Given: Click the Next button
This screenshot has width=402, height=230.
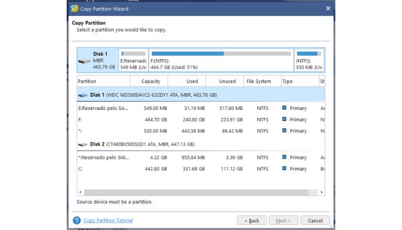Looking at the screenshot, I should click(x=283, y=220).
